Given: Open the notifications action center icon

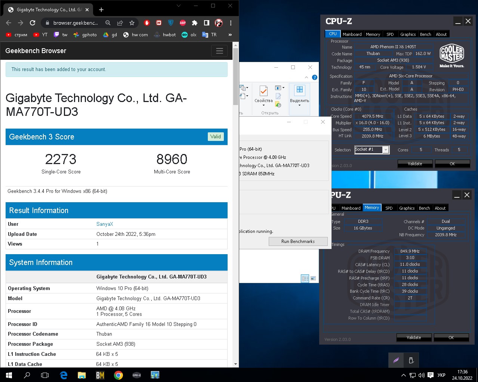Looking at the screenshot, I should 431,375.
